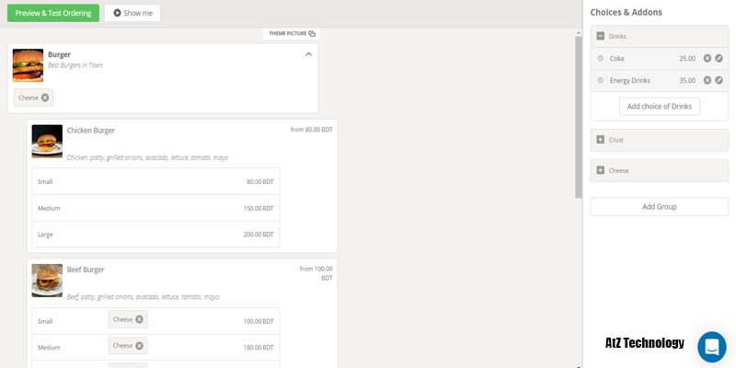Open the chat support bubble
The width and height of the screenshot is (736, 368).
(x=711, y=347)
